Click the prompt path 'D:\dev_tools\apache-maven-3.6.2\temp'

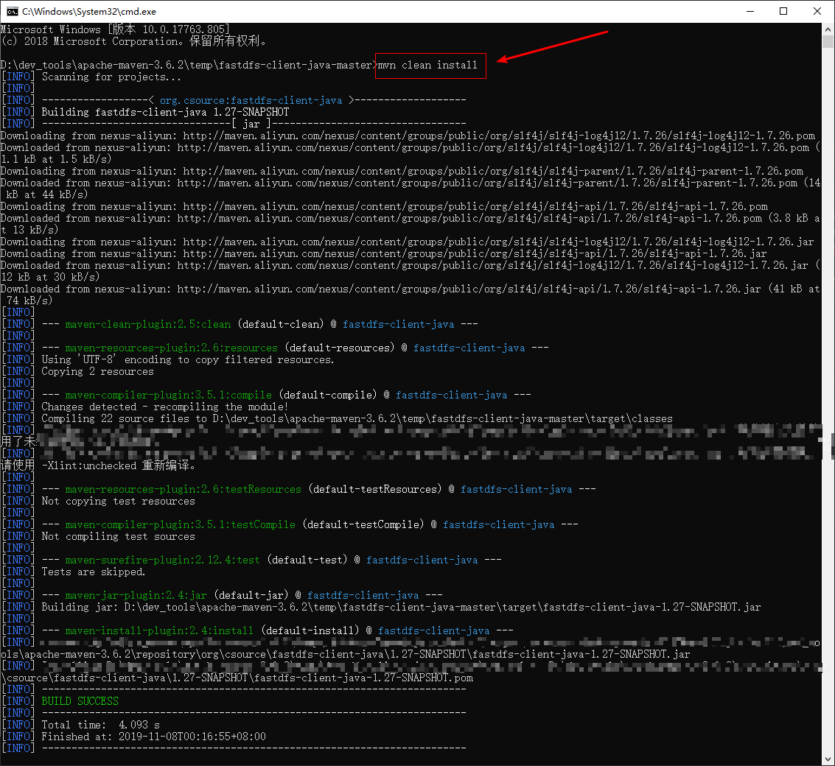point(107,65)
